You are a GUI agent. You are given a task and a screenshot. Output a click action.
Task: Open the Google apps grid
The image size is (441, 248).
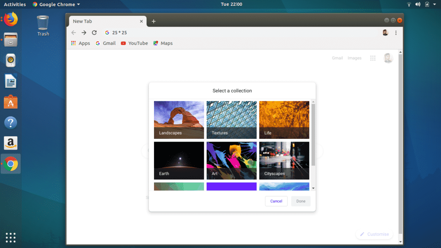[x=373, y=58]
